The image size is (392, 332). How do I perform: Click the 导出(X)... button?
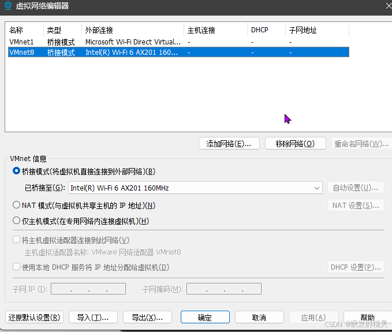click(147, 317)
